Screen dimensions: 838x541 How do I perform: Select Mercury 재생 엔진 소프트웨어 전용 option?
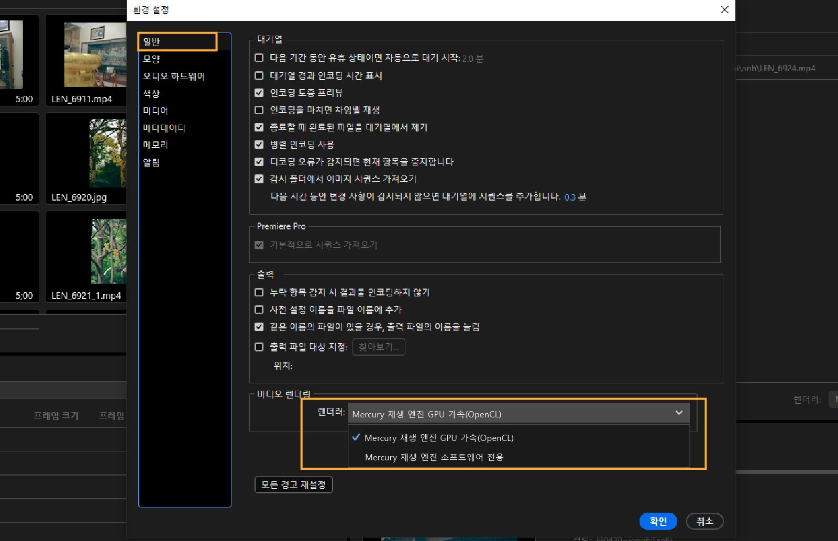pos(435,457)
